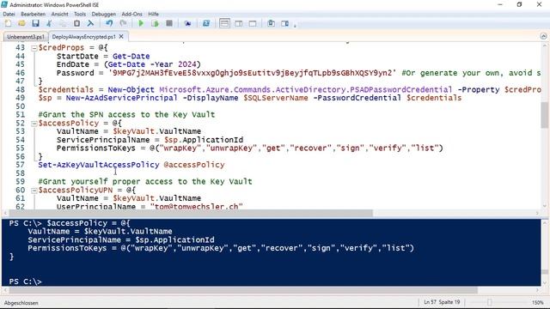550x309 pixels.
Task: Open a script via folder icon
Action: 21,23
